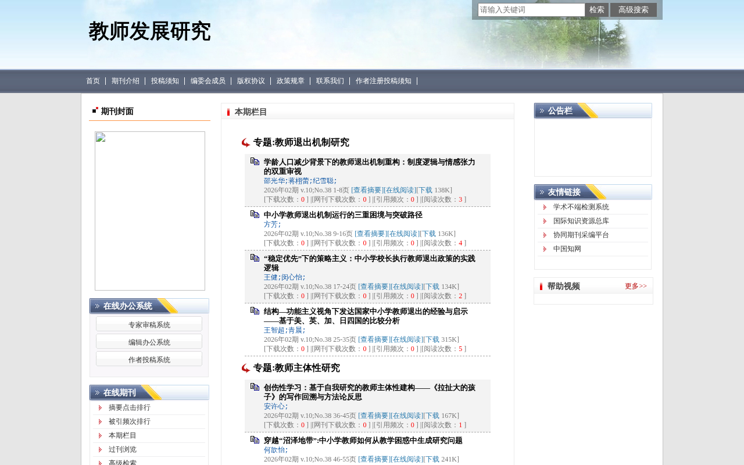Viewport: 744px width, 465px height.
Task: Open the 高级搜索 advanced search button
Action: (x=634, y=10)
